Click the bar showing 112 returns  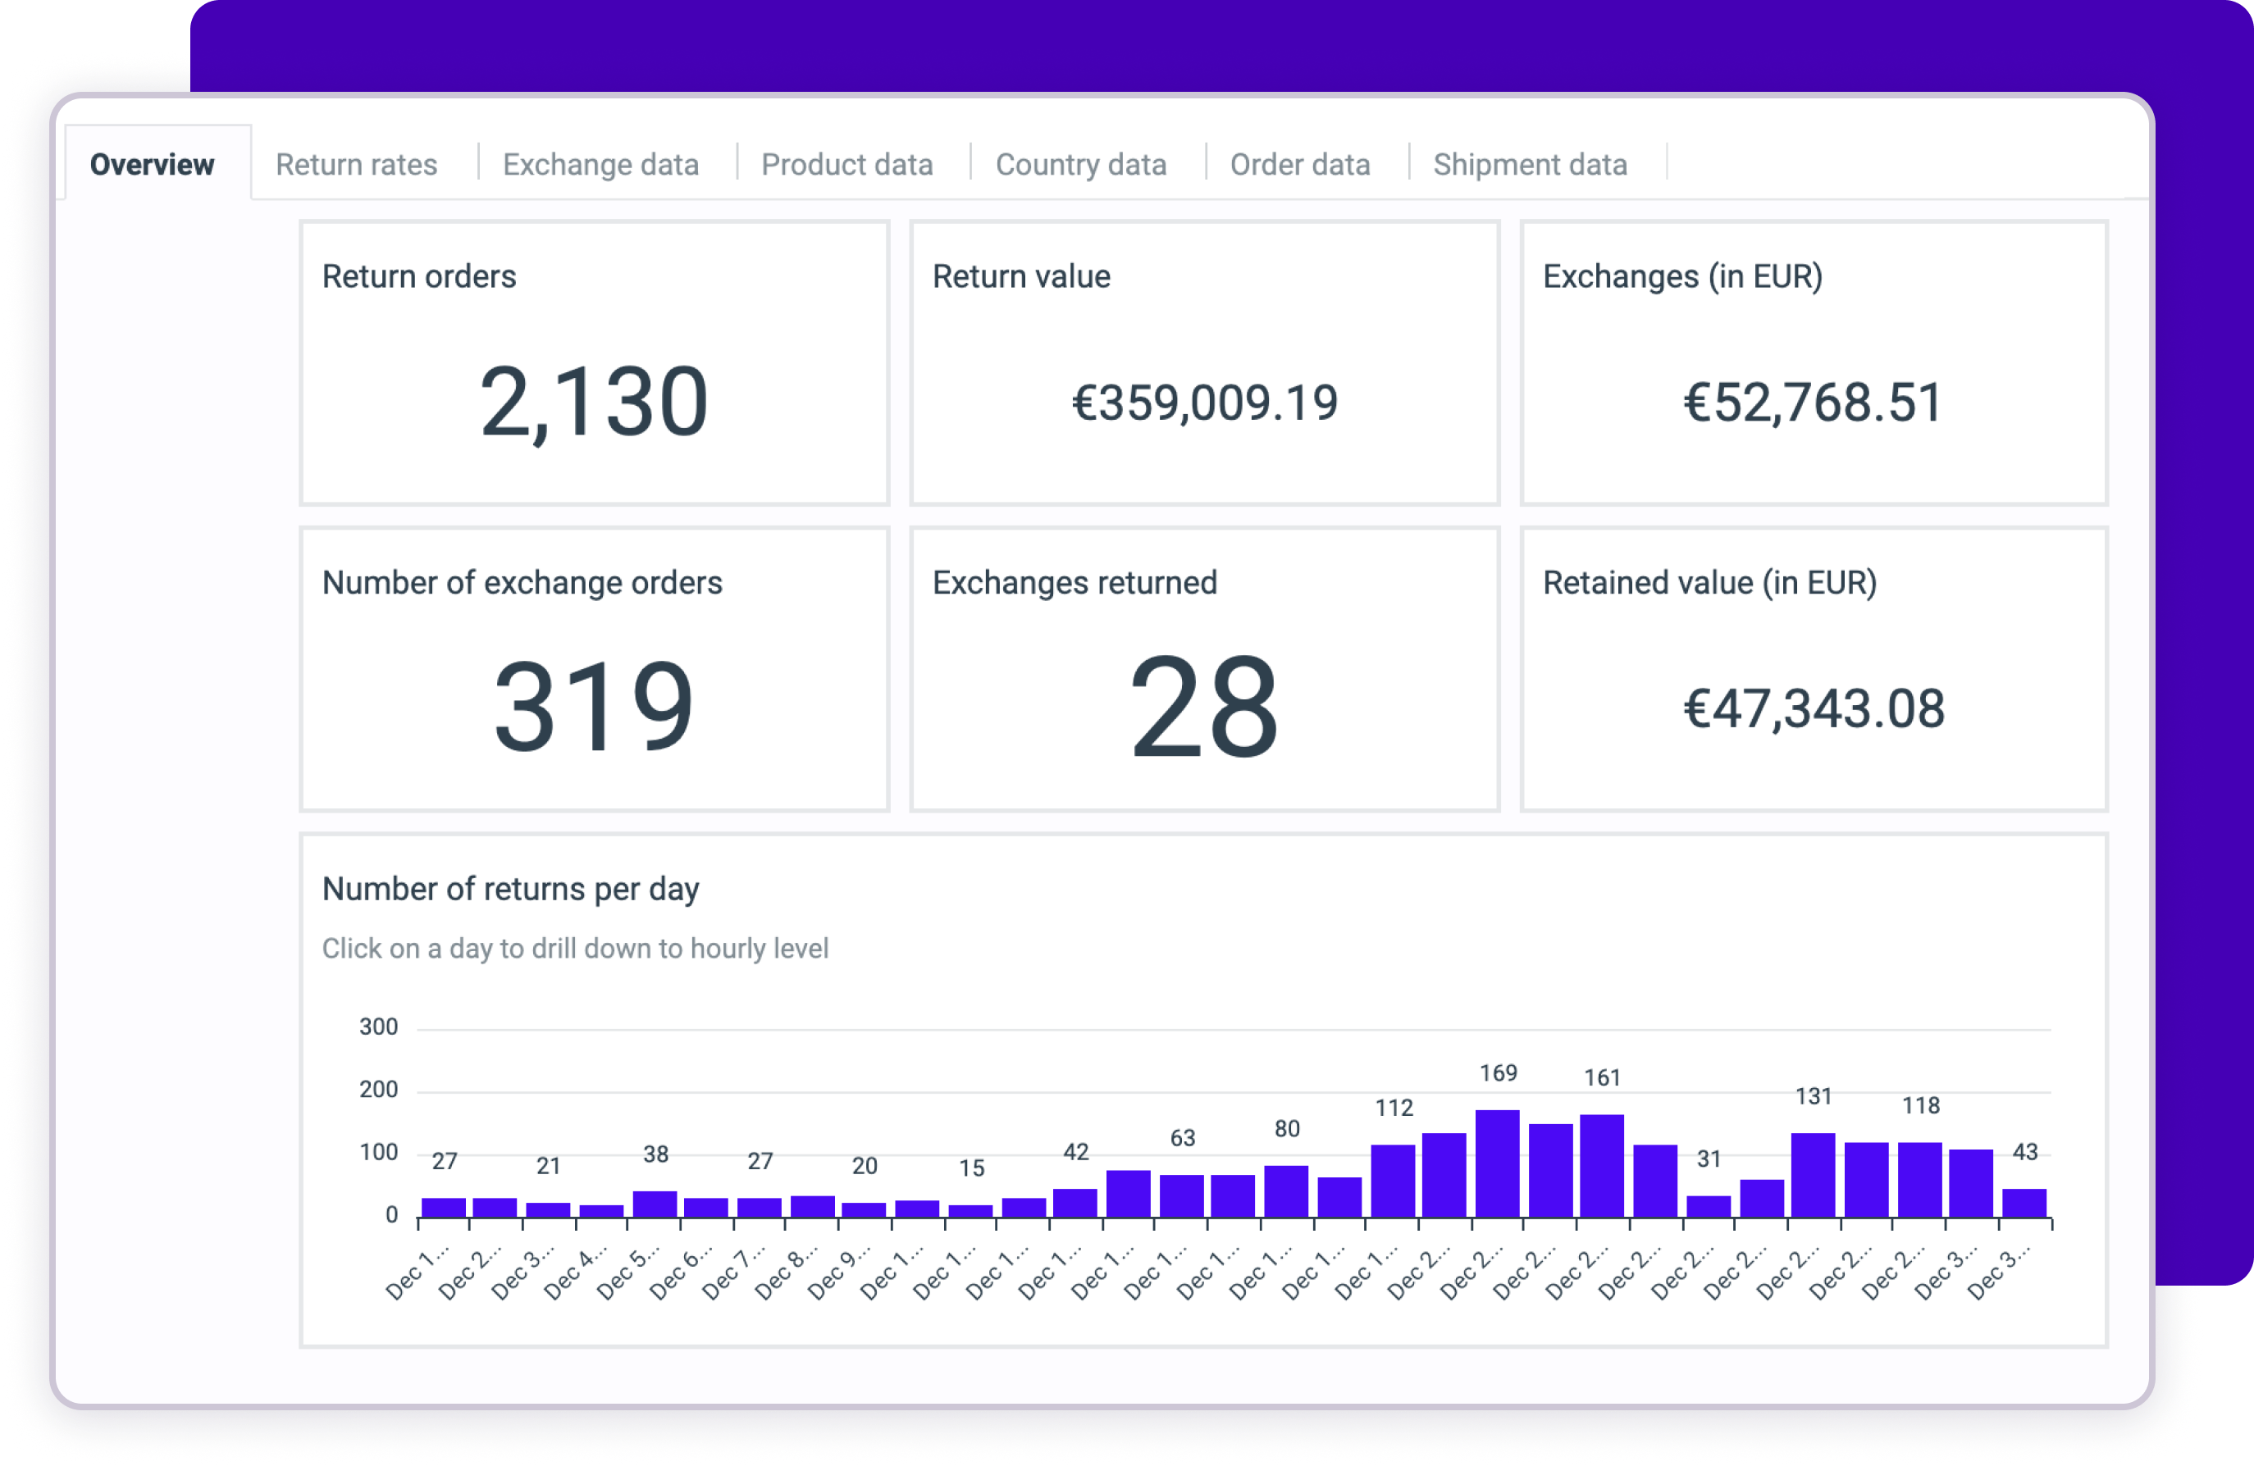point(1392,1181)
